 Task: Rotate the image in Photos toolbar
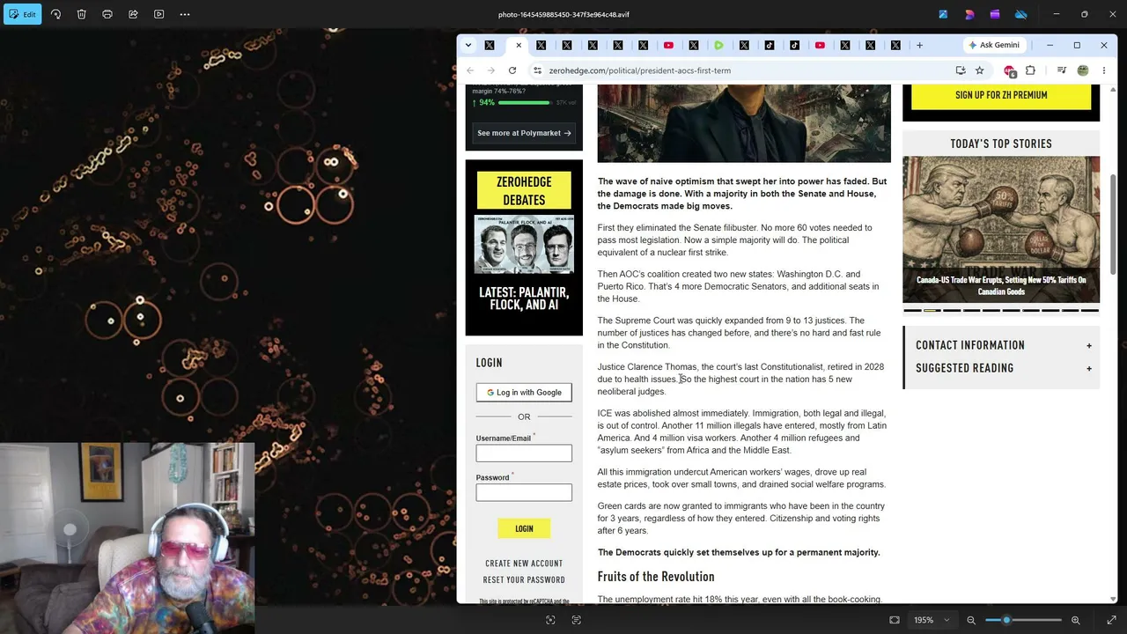pos(55,14)
